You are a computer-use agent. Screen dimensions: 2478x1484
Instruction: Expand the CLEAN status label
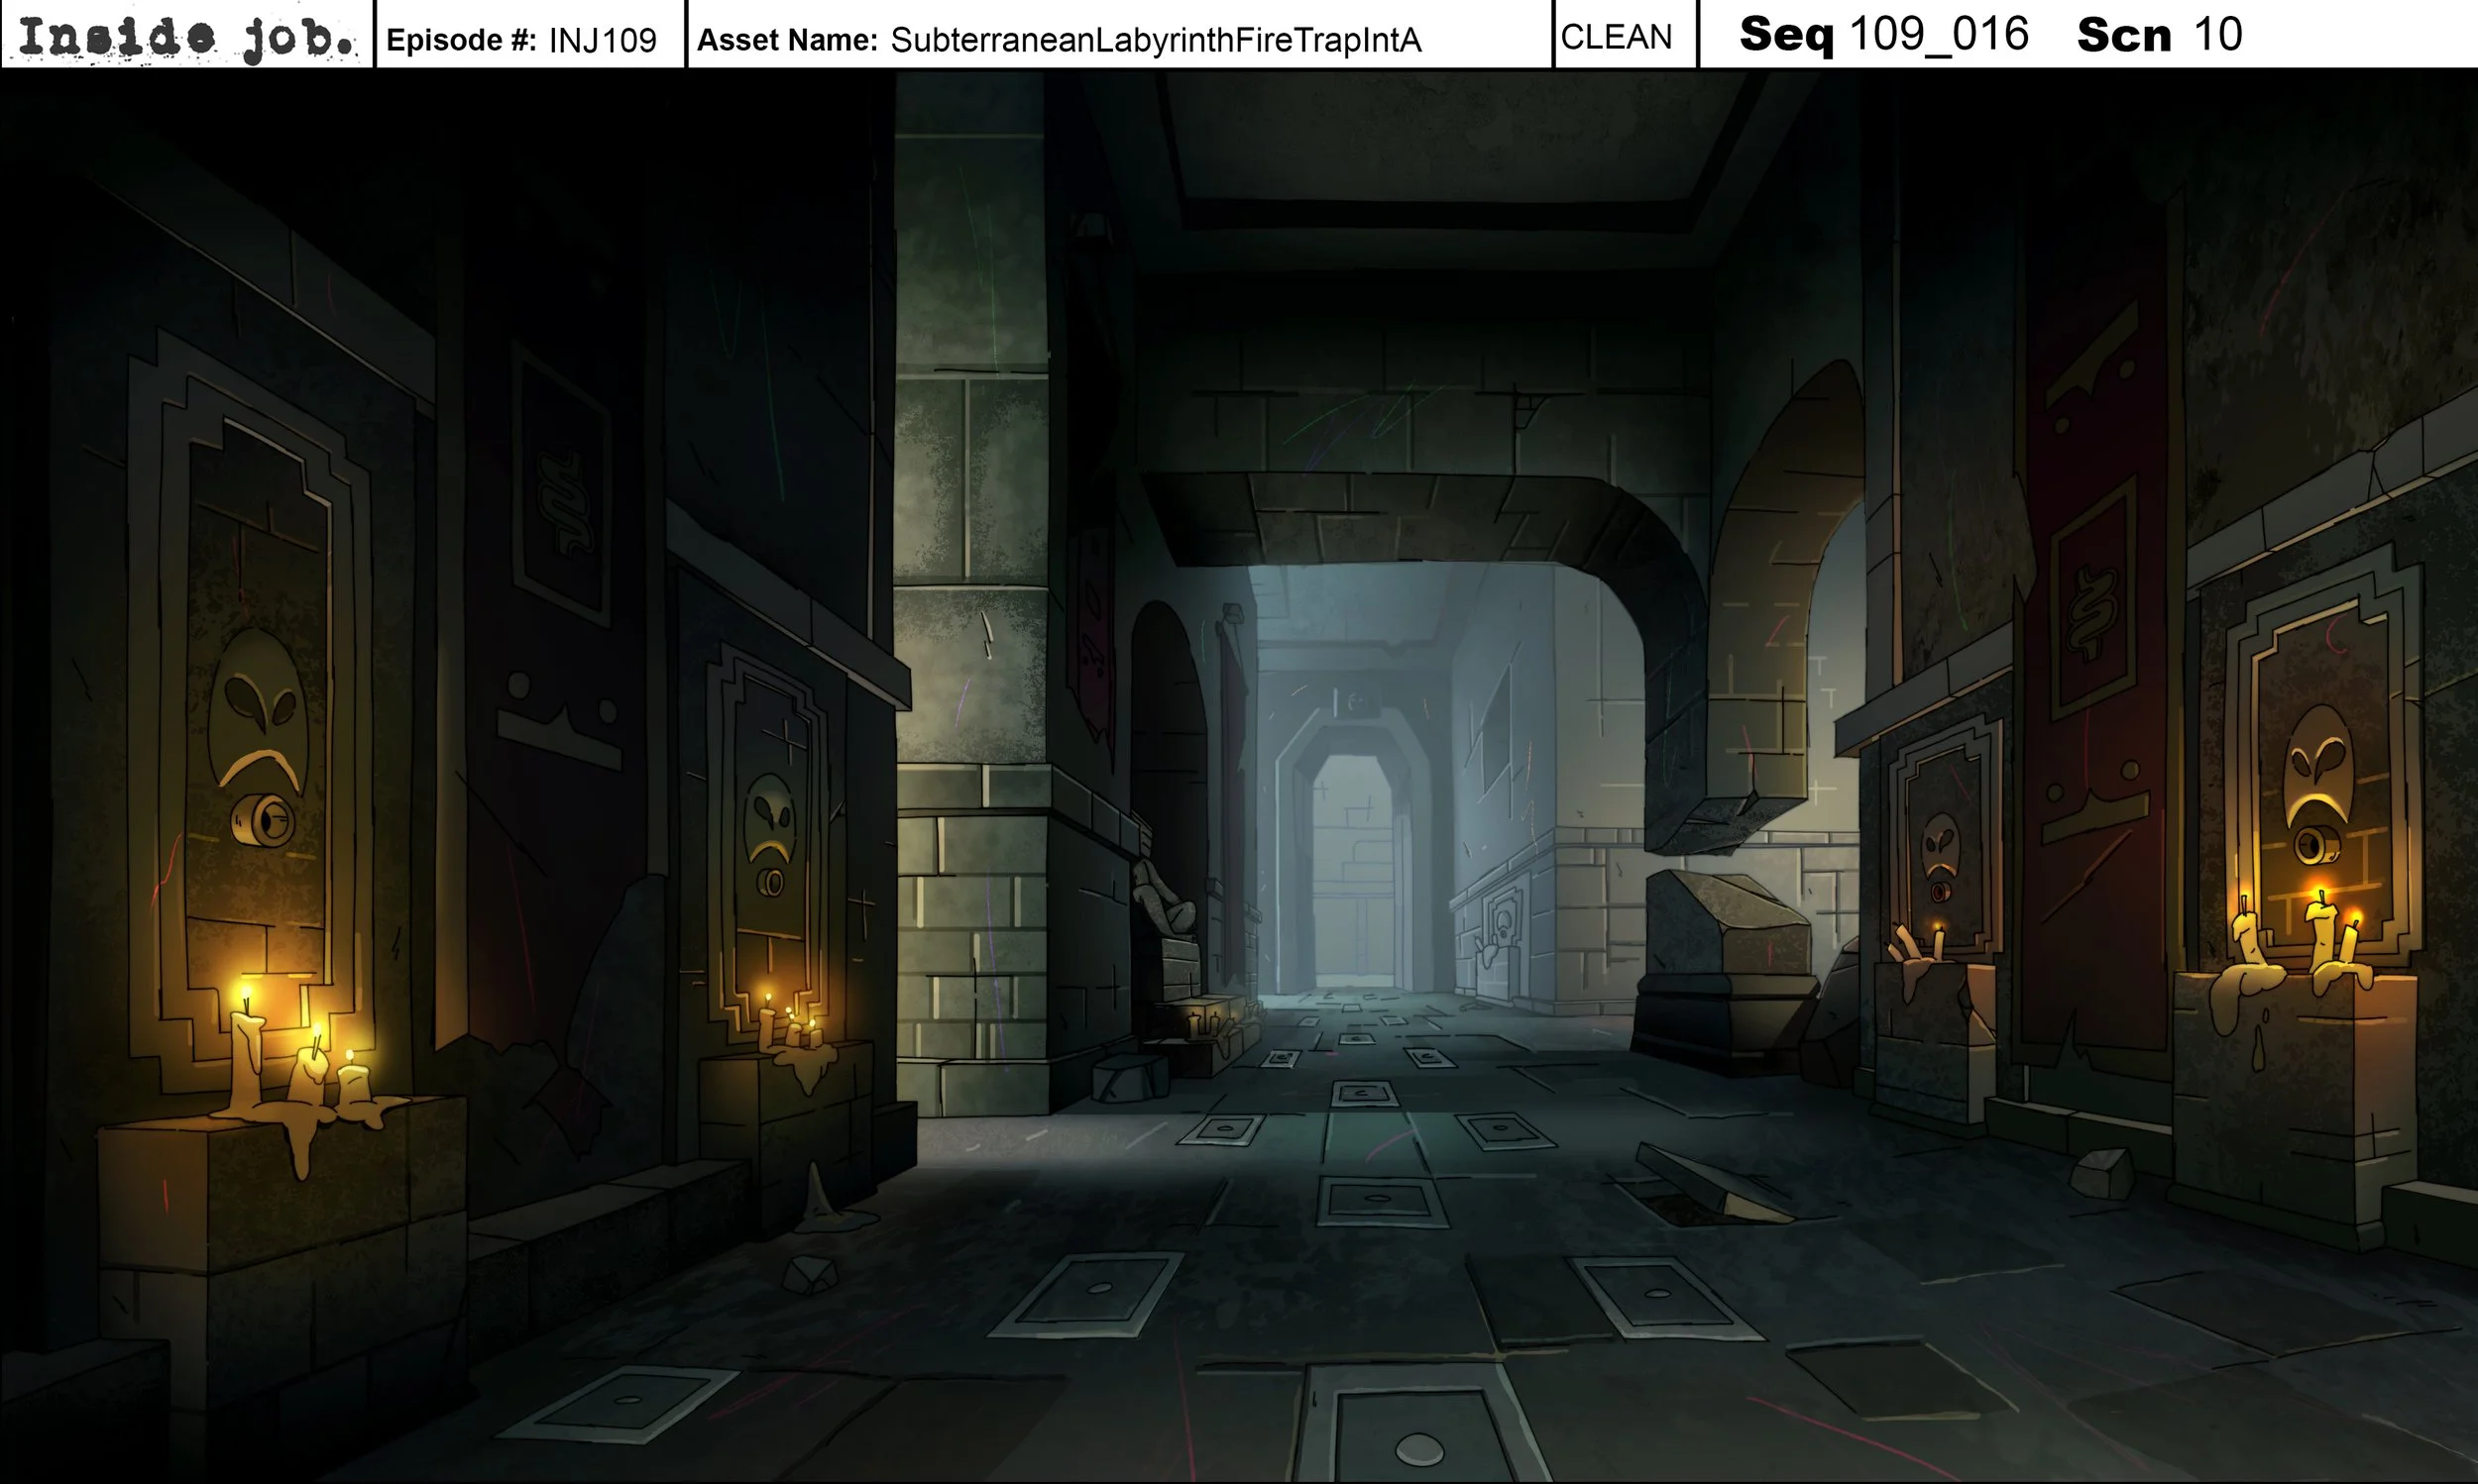coord(1618,37)
